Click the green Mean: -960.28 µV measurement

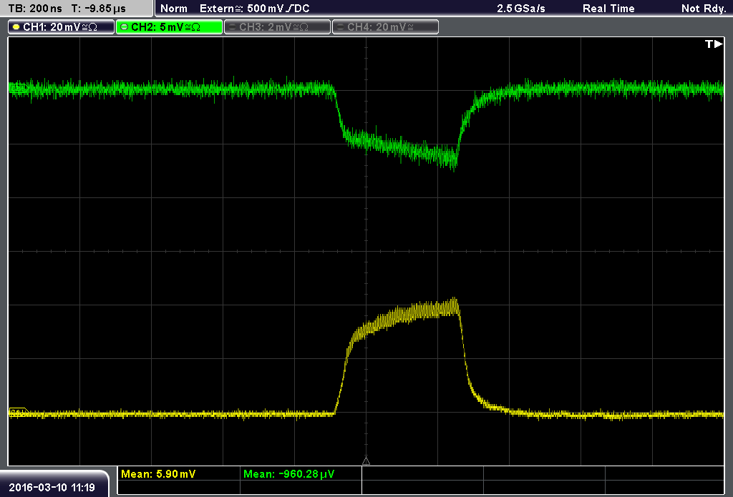click(x=289, y=473)
